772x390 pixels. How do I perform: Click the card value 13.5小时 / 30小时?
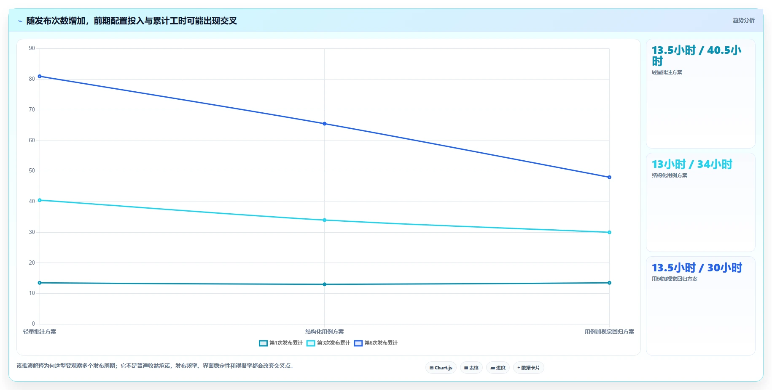click(697, 268)
